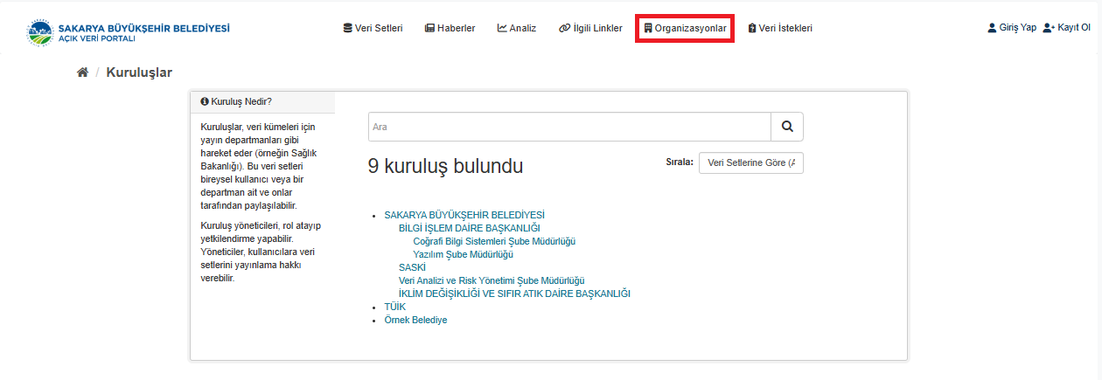Screen dimensions: 1102x380
Task: Click Kayıt Ol to register
Action: (1066, 28)
